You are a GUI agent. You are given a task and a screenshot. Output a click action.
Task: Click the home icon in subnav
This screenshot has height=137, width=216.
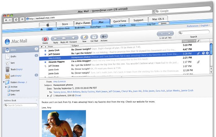coord(42,30)
